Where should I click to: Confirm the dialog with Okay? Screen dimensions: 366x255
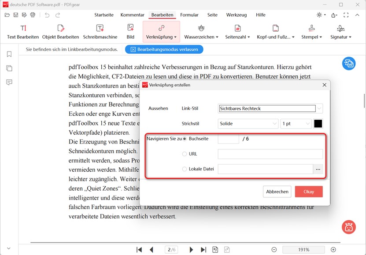[x=309, y=192]
